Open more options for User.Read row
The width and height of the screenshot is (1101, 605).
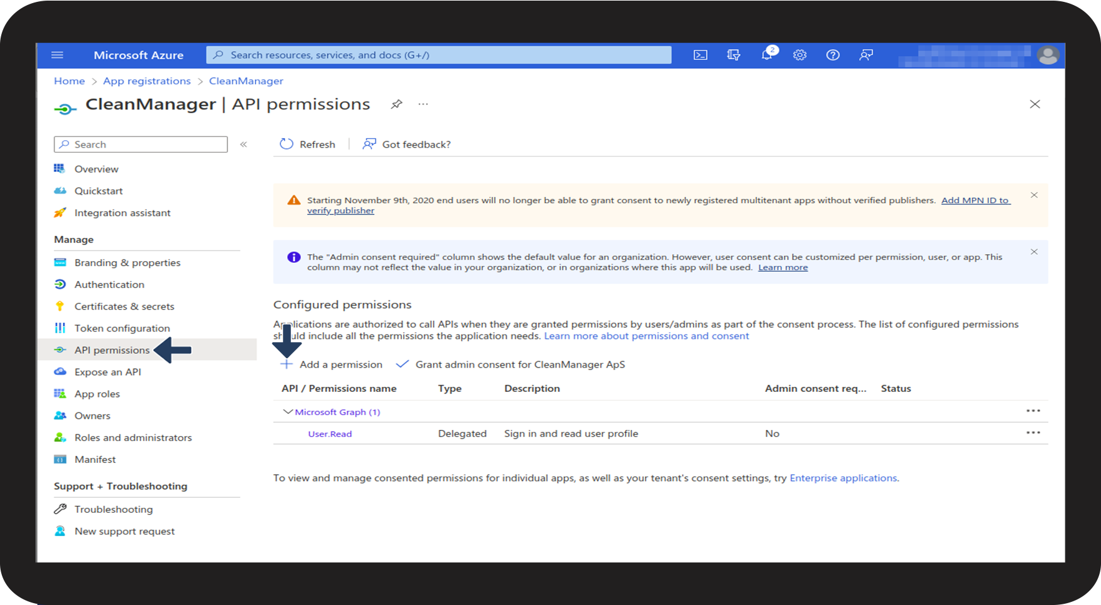(x=1032, y=433)
